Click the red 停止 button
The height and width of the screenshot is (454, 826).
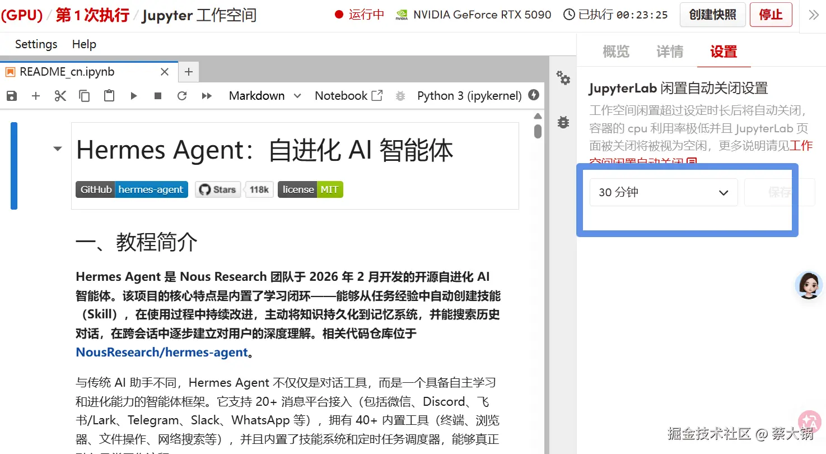pos(771,15)
